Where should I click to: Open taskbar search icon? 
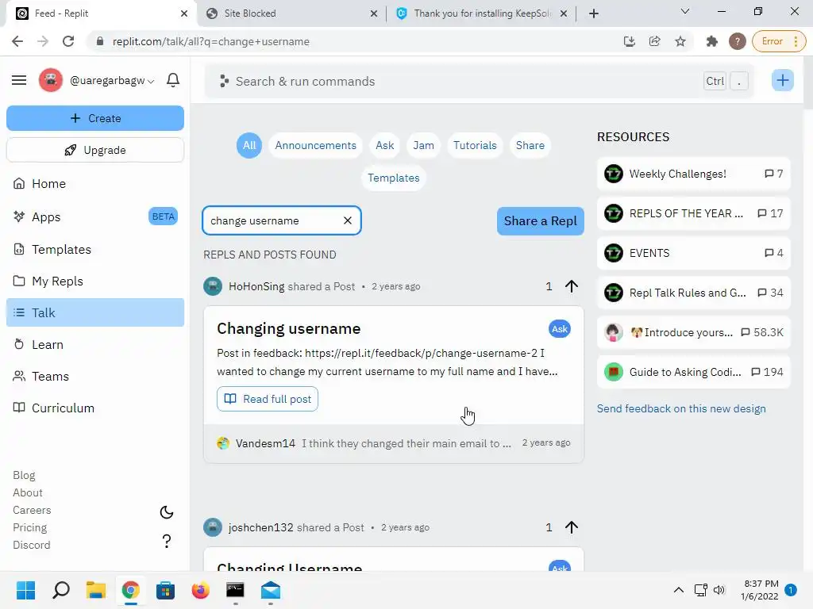(60, 590)
